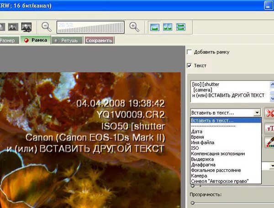
Task: Choose Фокальное расстояние from the list
Action: pos(226,170)
